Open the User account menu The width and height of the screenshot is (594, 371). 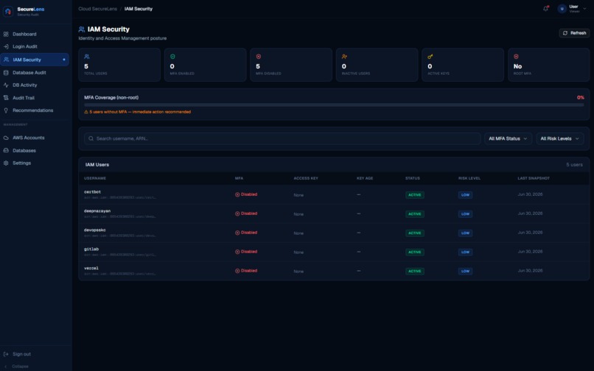click(573, 9)
